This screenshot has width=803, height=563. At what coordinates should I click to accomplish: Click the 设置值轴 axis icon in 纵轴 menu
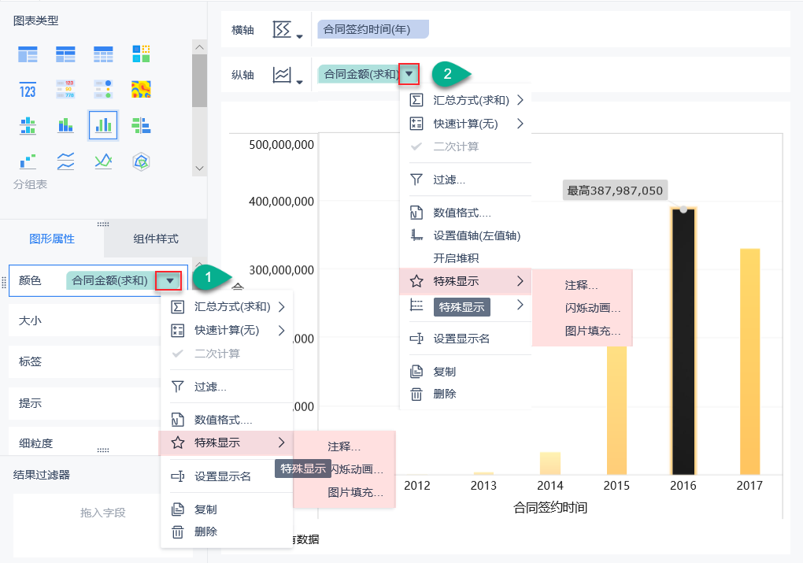pyautogui.click(x=416, y=235)
